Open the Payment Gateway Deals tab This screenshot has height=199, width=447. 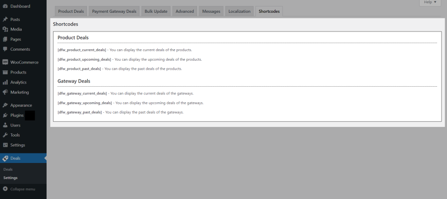pyautogui.click(x=114, y=11)
